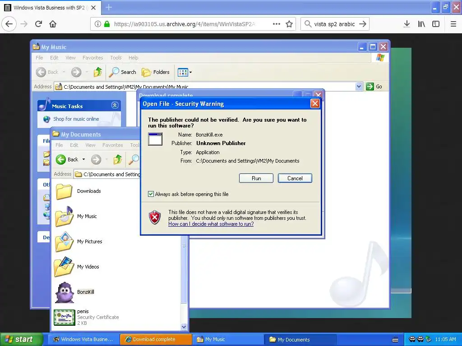Click Cancel in the Security Warning dialog
The height and width of the screenshot is (346, 462).
(295, 178)
